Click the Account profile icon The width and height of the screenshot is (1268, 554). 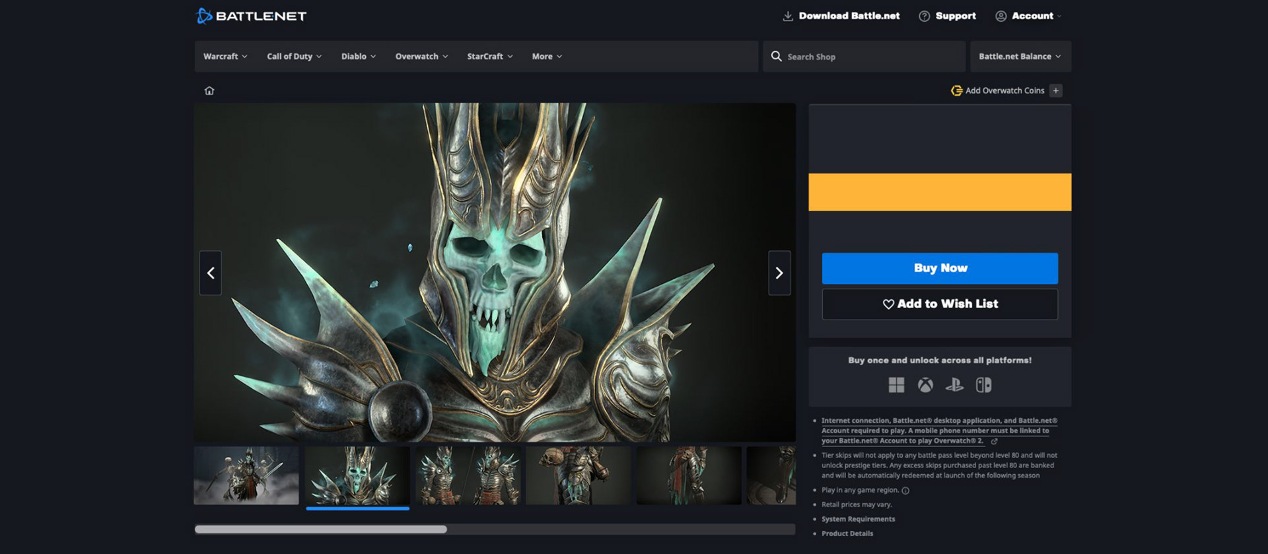coord(1001,16)
